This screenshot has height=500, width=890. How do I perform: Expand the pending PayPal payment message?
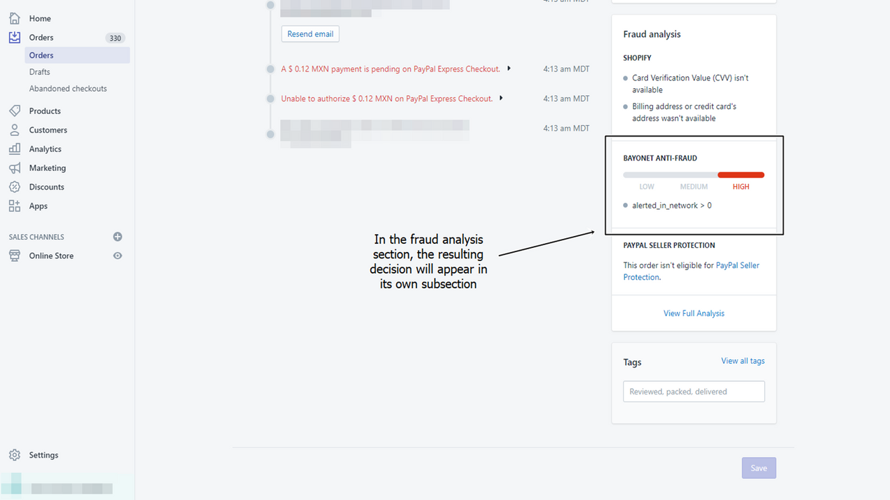pos(509,69)
